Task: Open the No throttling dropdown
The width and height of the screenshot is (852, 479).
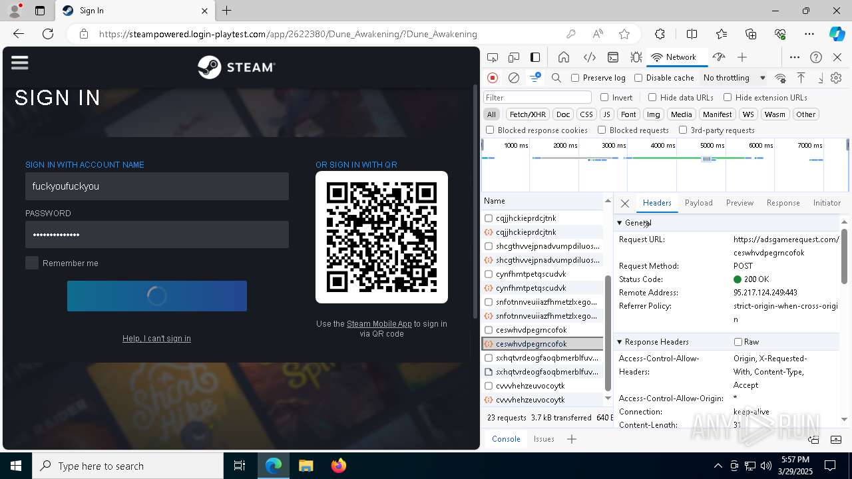Action: 734,78
